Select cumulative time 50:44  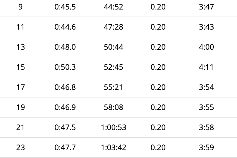114,47
